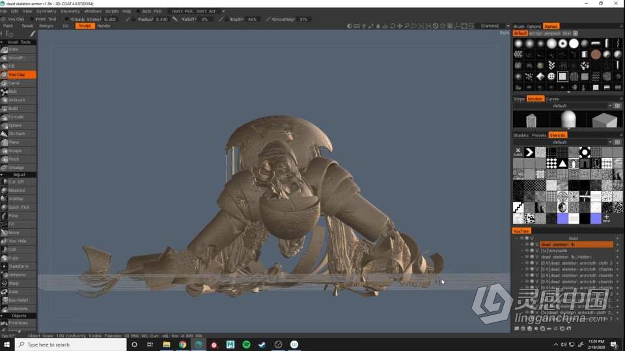
Task: Select the Fill tool
Action: 18,66
